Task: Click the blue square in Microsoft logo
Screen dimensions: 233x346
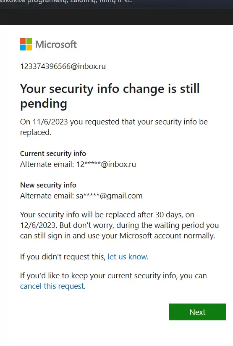Action: click(x=23, y=48)
